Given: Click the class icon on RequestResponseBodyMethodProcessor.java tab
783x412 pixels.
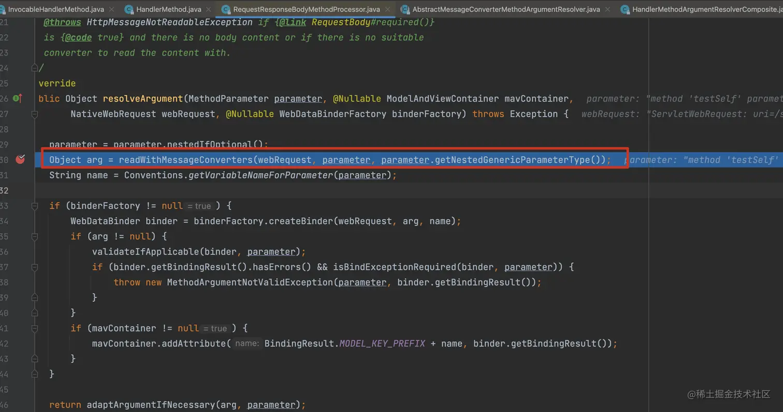Looking at the screenshot, I should click(226, 9).
